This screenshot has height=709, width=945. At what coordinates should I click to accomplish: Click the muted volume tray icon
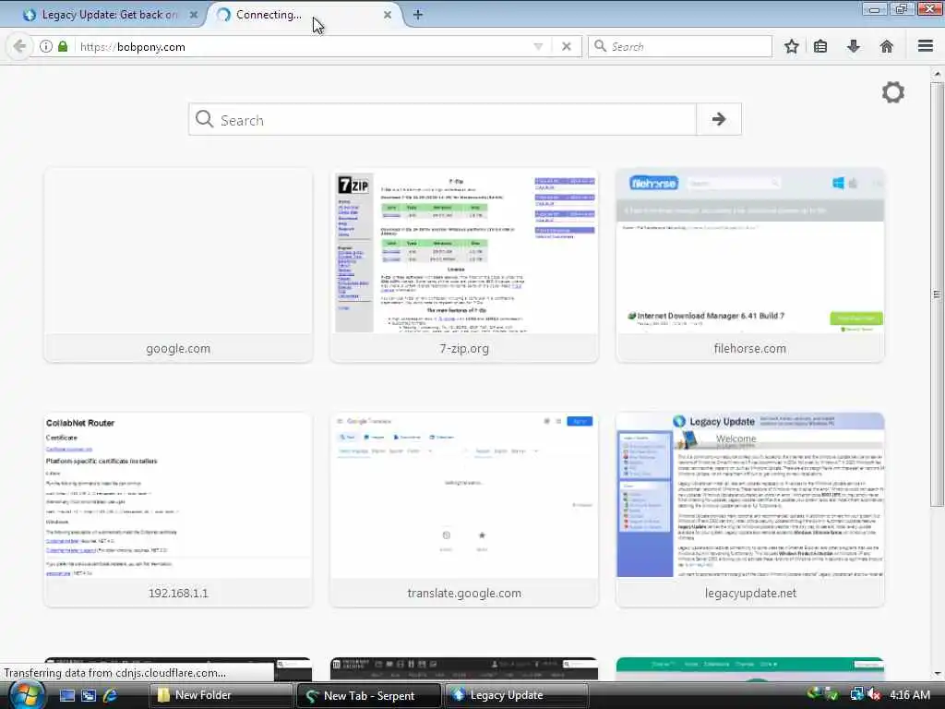tap(874, 694)
